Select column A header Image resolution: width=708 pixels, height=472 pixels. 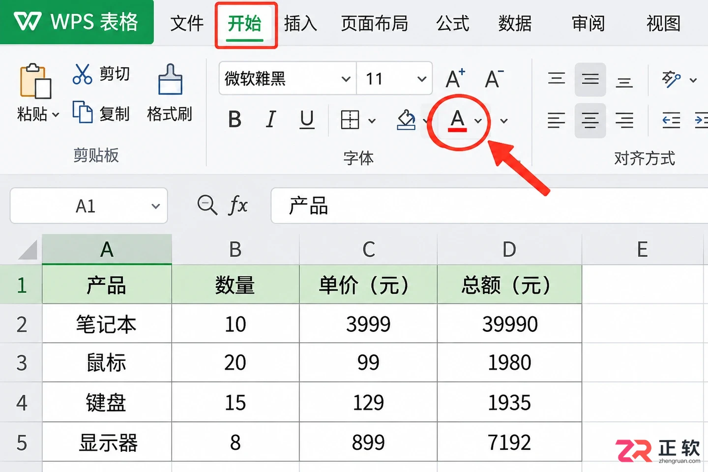[107, 250]
